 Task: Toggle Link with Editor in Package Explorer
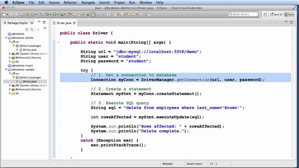click(x=32, y=29)
